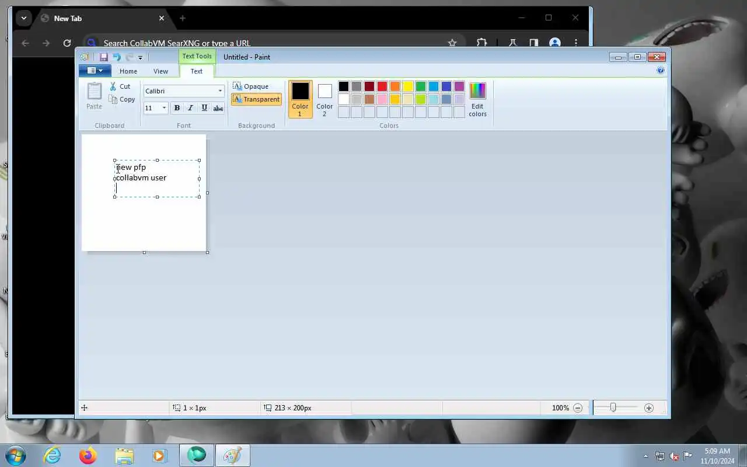The width and height of the screenshot is (747, 467).
Task: Close the New Tab browser tab
Action: (162, 18)
